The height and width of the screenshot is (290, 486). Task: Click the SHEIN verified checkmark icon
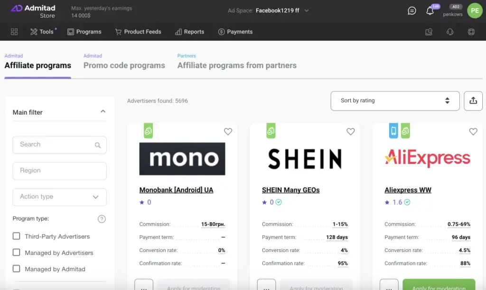(x=279, y=202)
